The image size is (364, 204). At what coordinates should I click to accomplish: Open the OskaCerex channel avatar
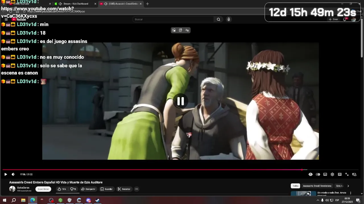point(12,189)
